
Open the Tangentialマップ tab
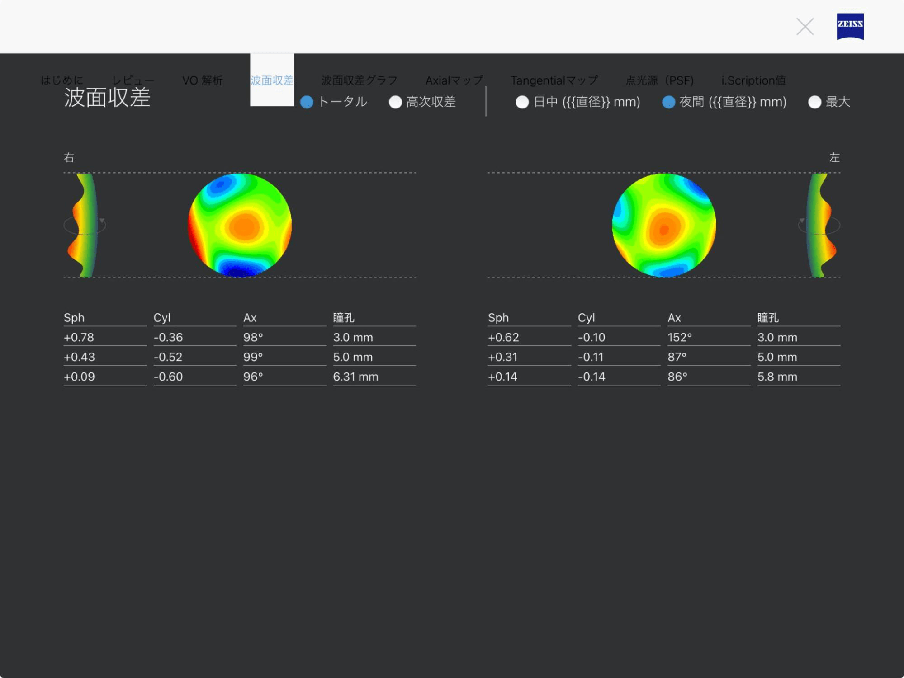click(x=554, y=80)
